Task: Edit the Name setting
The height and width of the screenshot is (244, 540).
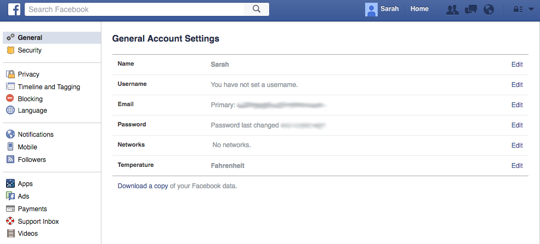Action: click(x=517, y=65)
